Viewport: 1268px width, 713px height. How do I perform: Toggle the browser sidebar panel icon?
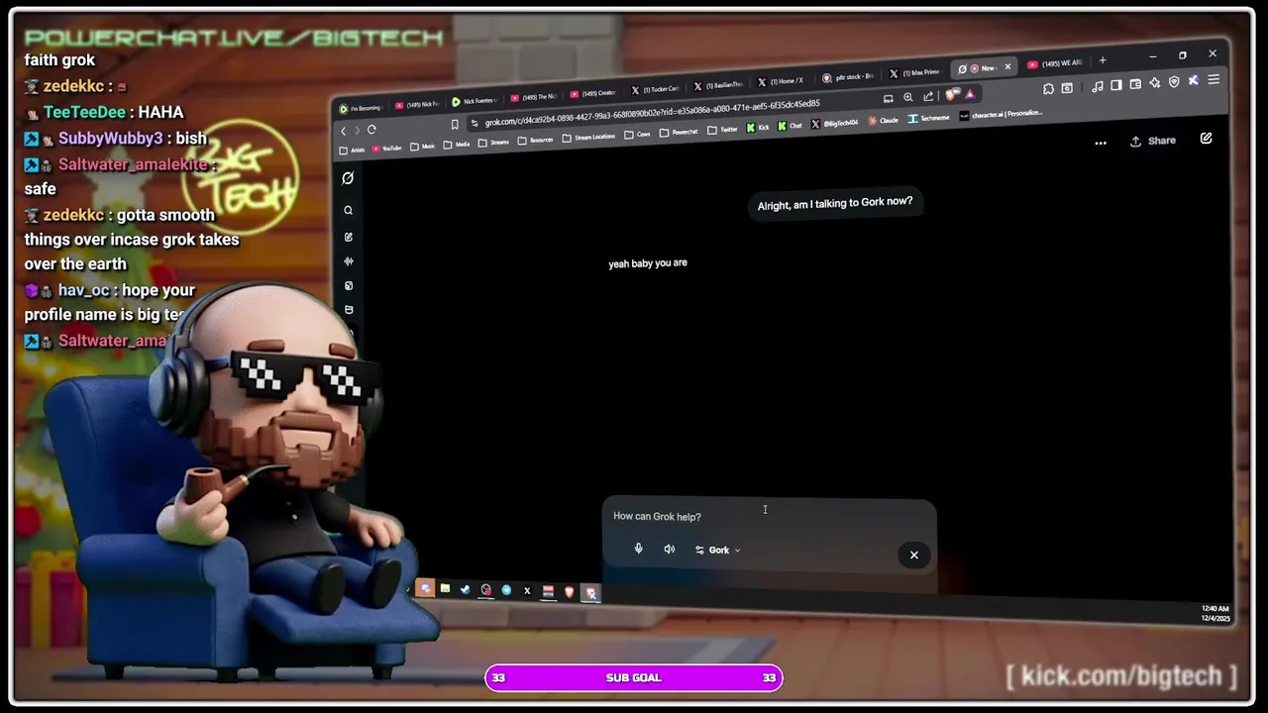1116,85
